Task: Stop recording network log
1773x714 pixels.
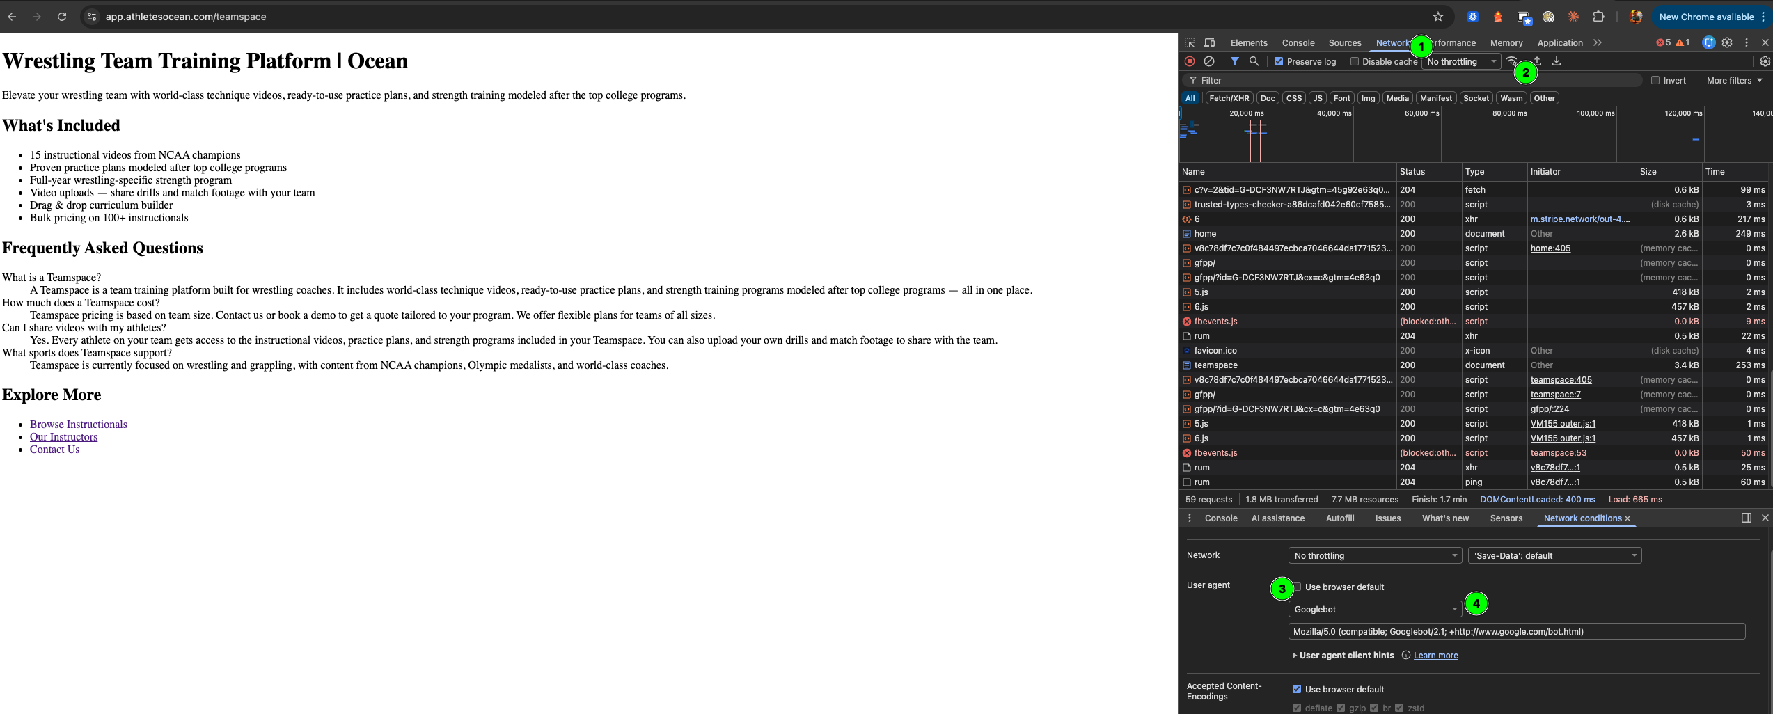Action: pyautogui.click(x=1190, y=61)
